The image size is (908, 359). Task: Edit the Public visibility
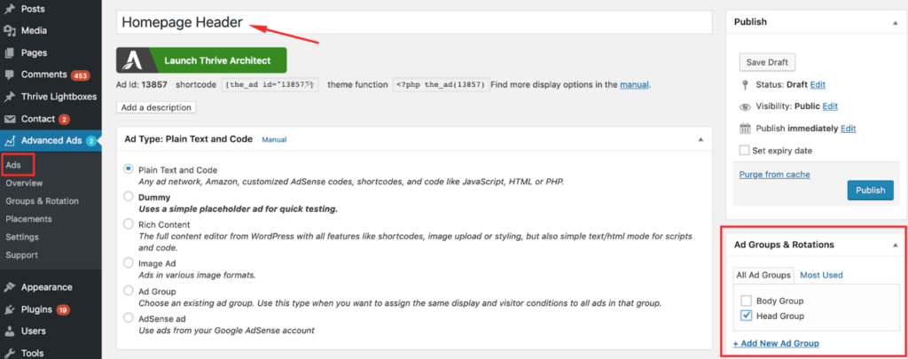830,106
